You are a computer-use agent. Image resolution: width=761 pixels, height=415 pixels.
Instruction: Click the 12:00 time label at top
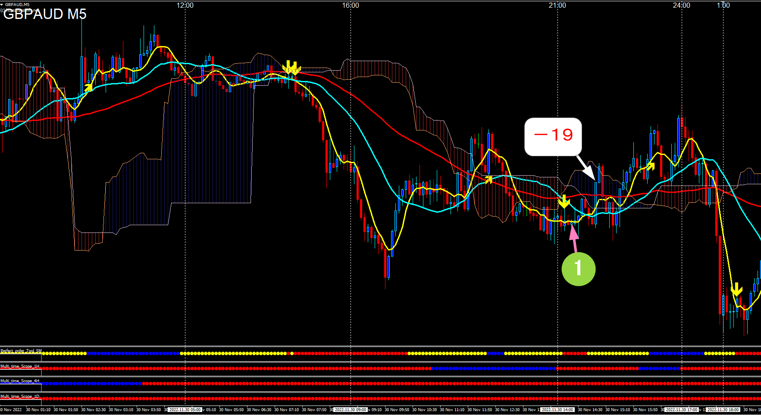click(x=185, y=5)
